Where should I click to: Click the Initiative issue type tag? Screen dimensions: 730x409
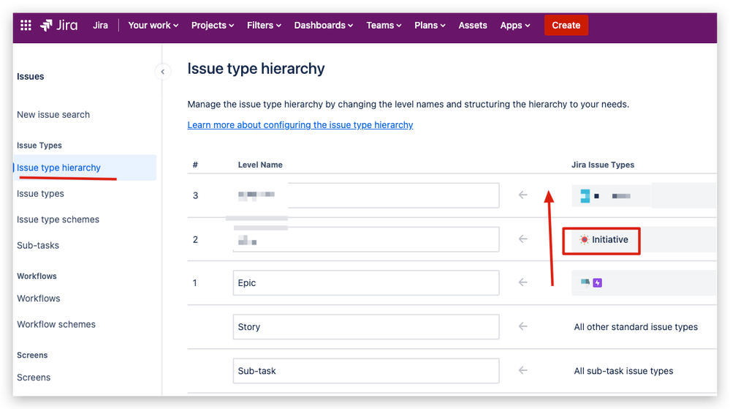pyautogui.click(x=604, y=240)
